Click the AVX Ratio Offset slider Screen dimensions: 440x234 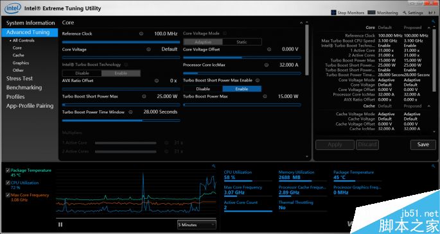click(121, 89)
